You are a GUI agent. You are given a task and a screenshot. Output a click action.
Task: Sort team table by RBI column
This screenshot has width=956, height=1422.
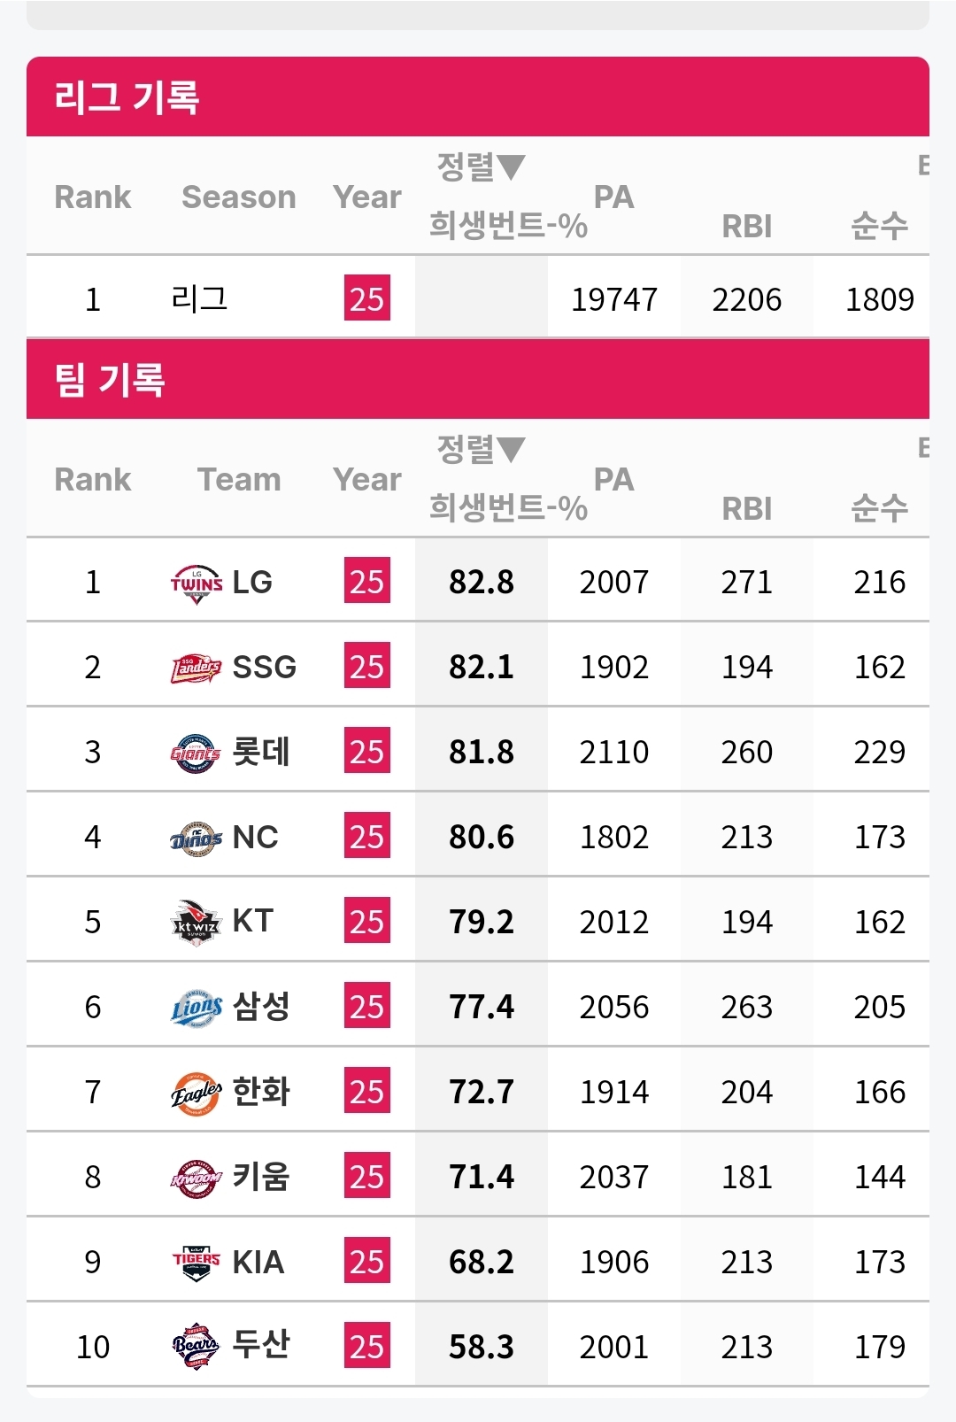pos(746,509)
